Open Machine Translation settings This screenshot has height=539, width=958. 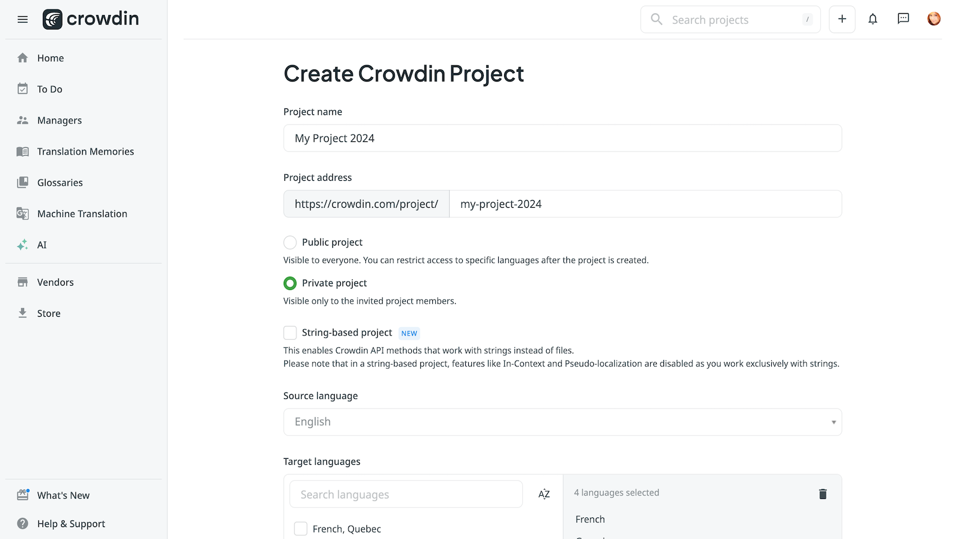(x=82, y=214)
